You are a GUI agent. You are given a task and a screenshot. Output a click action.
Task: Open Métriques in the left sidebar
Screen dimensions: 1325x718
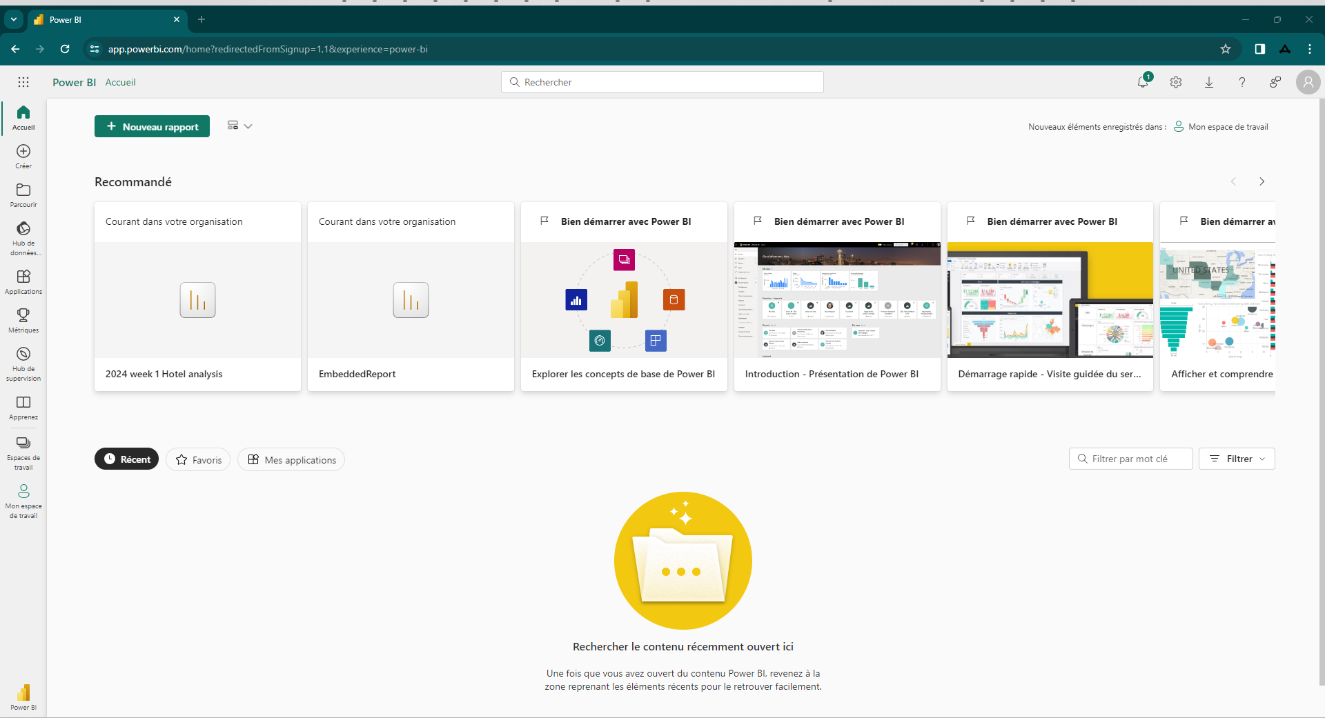click(x=23, y=321)
